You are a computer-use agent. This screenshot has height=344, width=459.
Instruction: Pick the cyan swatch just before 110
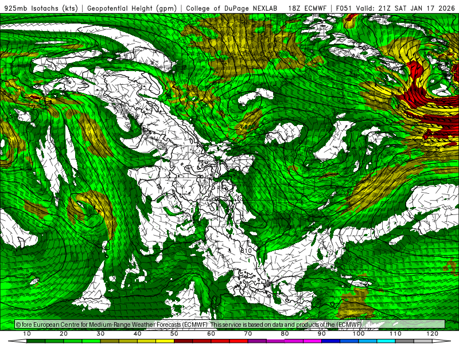tap(386, 341)
